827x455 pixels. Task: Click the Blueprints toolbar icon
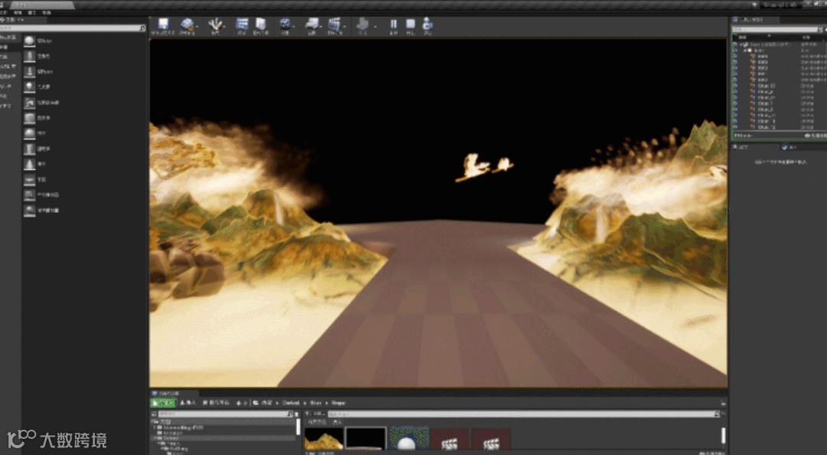(x=312, y=25)
